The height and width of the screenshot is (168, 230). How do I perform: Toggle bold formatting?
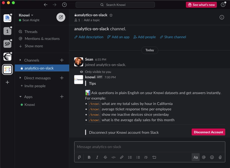[89, 157]
